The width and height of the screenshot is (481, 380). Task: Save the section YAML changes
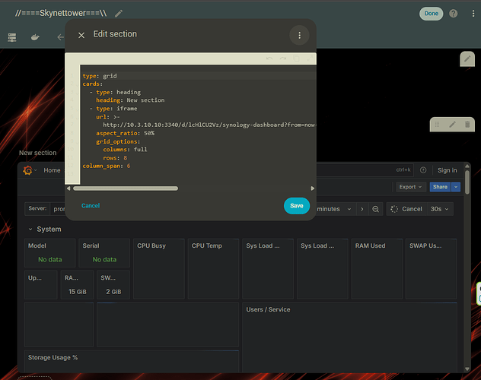pos(296,205)
